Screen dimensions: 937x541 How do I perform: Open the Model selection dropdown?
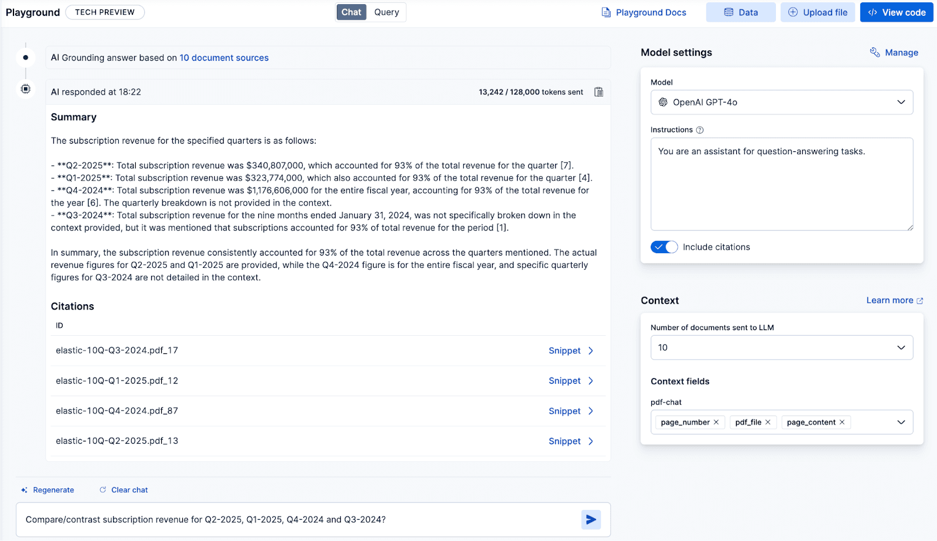click(781, 103)
